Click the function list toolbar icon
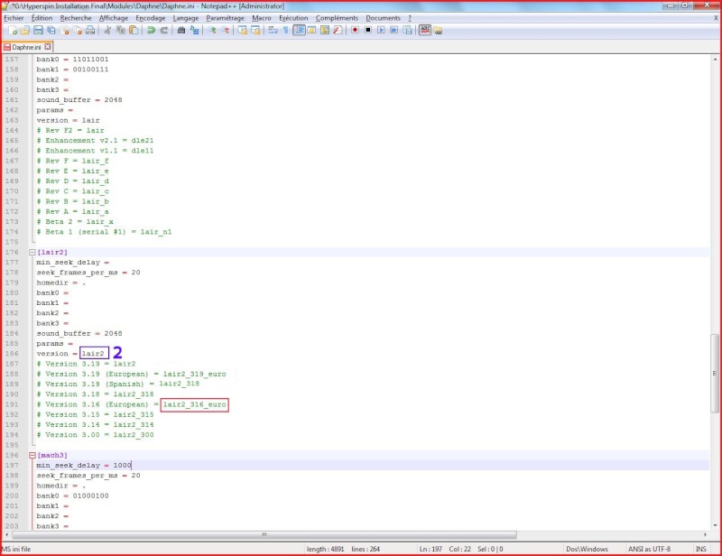722x556 pixels. click(338, 31)
